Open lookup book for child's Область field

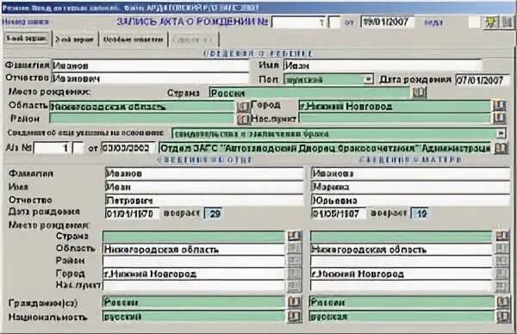243,106
